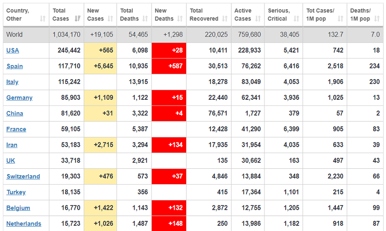
Task: Select the China link
Action: coord(14,114)
